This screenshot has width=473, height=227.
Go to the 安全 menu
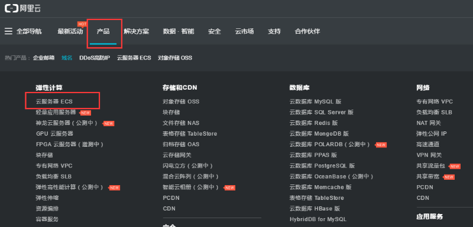[215, 31]
